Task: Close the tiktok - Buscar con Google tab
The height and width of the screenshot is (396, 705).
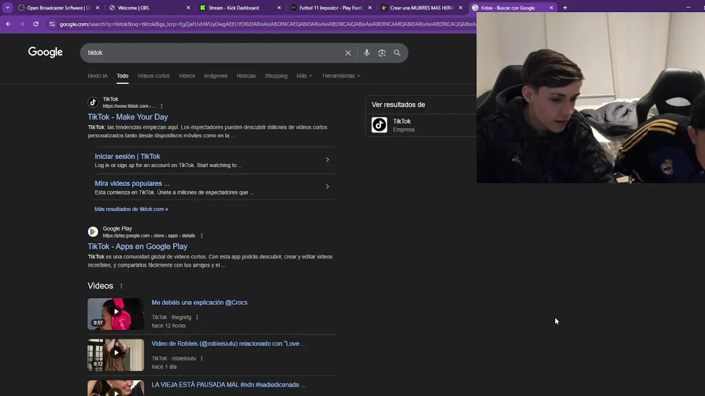Action: [551, 8]
